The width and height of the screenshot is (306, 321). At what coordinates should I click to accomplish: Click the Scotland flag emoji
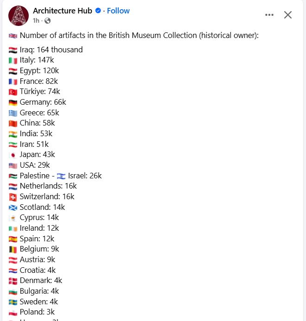(13, 208)
